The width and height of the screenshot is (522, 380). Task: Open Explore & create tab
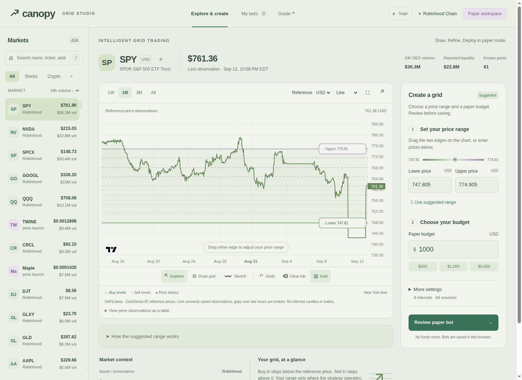tap(210, 14)
